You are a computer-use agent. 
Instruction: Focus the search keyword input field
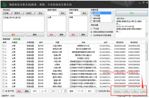(x=53, y=13)
